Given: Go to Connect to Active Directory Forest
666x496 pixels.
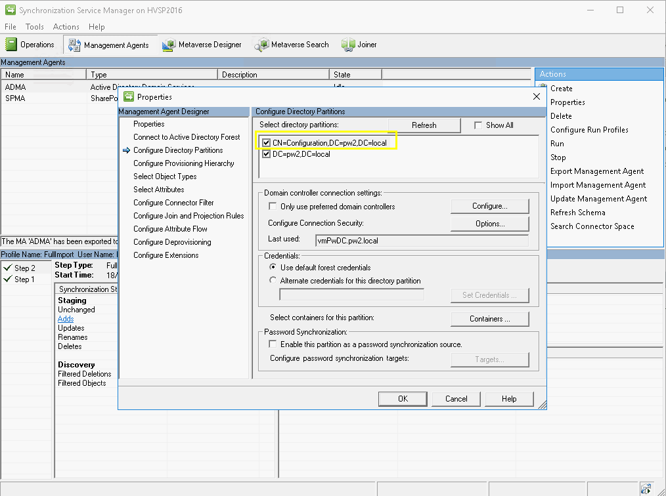Looking at the screenshot, I should tap(187, 137).
